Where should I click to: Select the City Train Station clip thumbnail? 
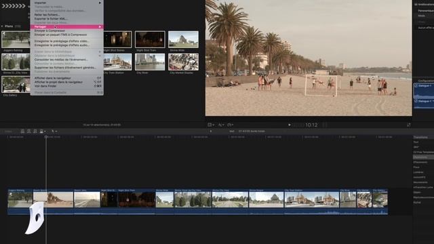117,62
